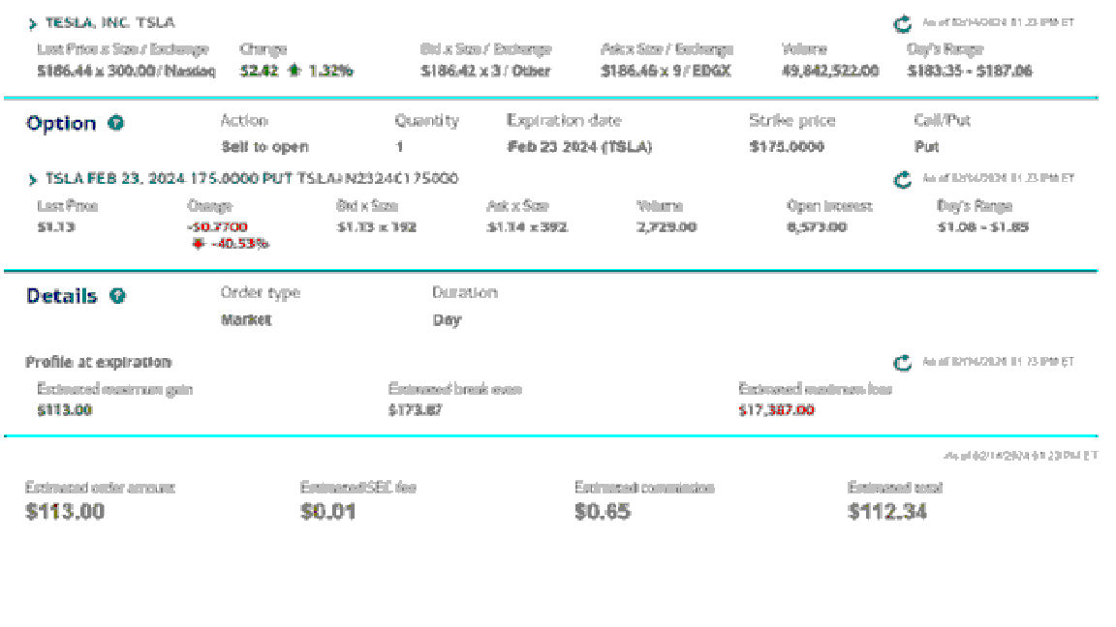Expand the TSLA FEB 23, 2024 PUT chevron
Viewport: 1116px width, 627px height.
[32, 180]
